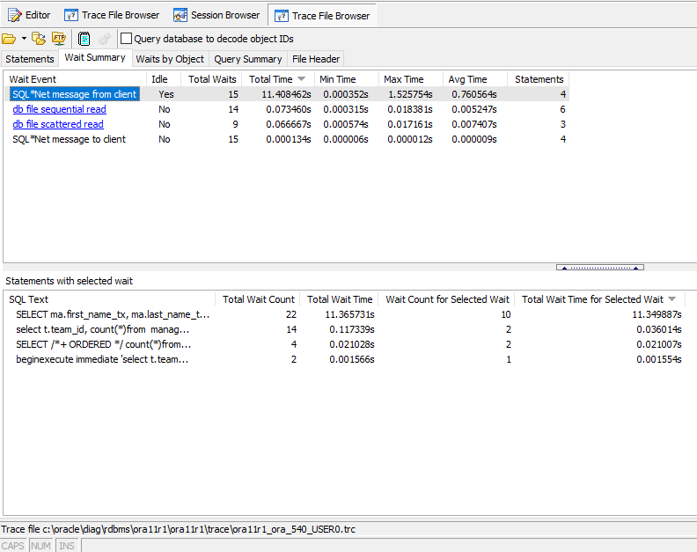
Task: Click the 0.036014s selected wait time cell
Action: point(659,329)
